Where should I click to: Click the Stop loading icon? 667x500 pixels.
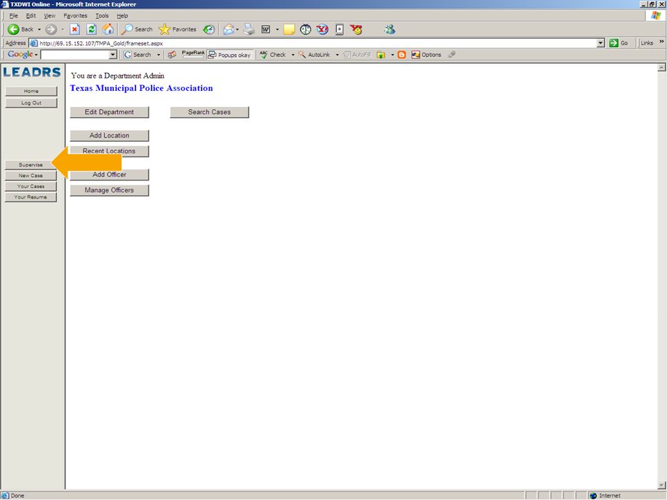click(75, 29)
